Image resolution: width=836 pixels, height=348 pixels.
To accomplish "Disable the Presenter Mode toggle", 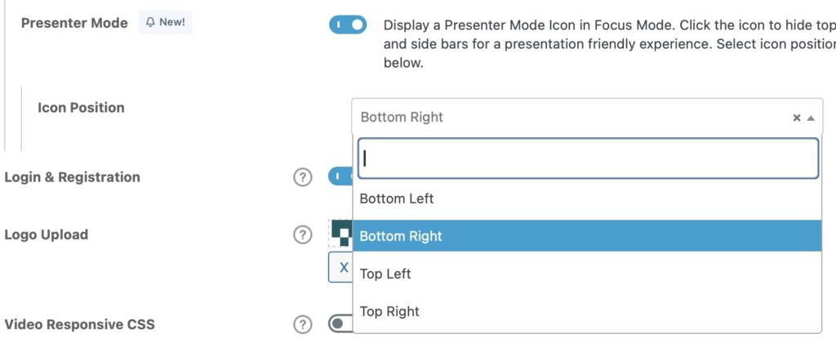I will 348,25.
